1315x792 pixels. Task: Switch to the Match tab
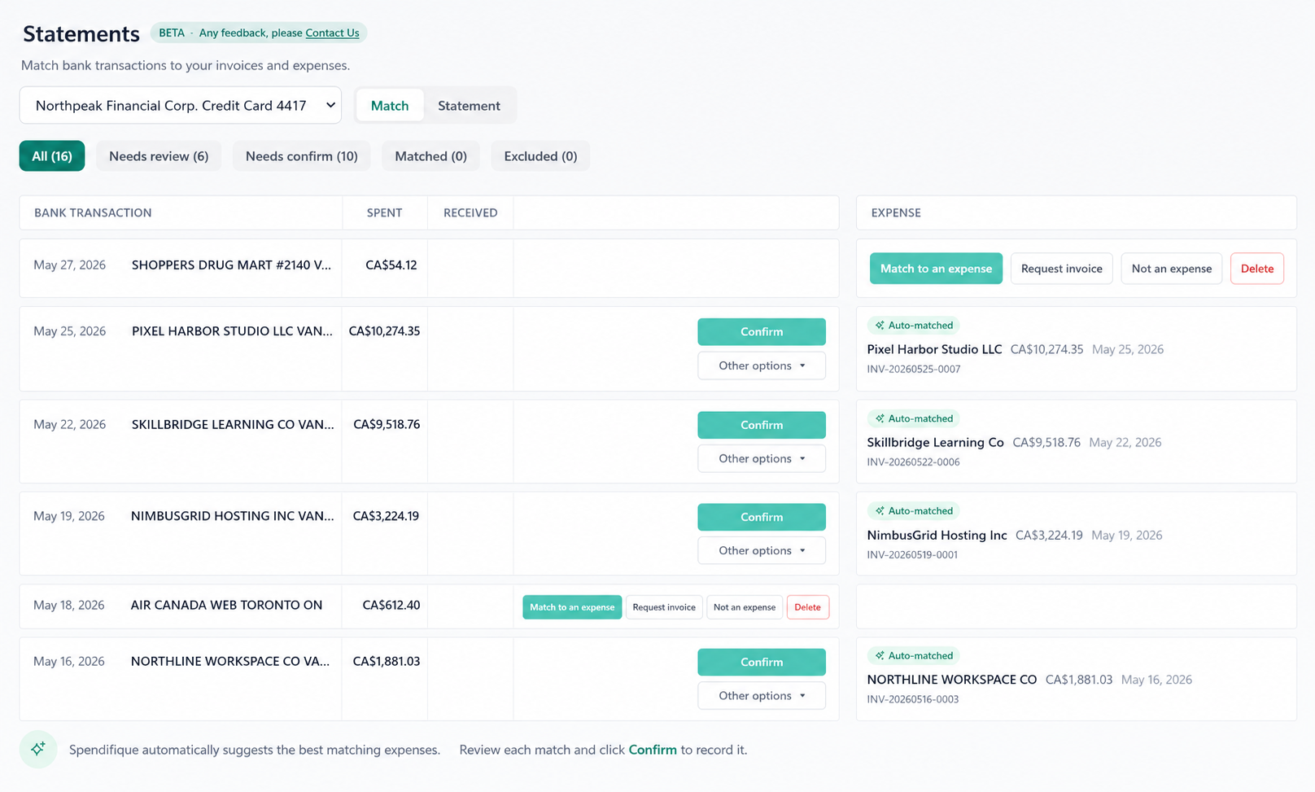coord(390,105)
